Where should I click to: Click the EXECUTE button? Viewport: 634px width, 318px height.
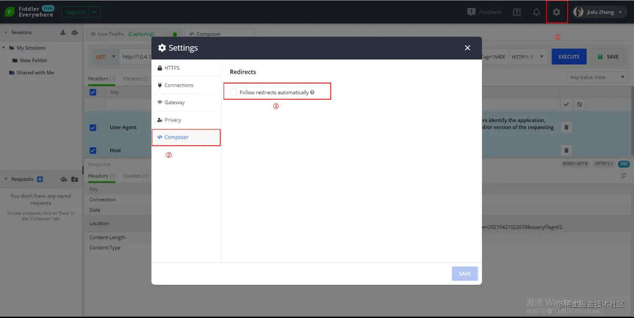569,57
